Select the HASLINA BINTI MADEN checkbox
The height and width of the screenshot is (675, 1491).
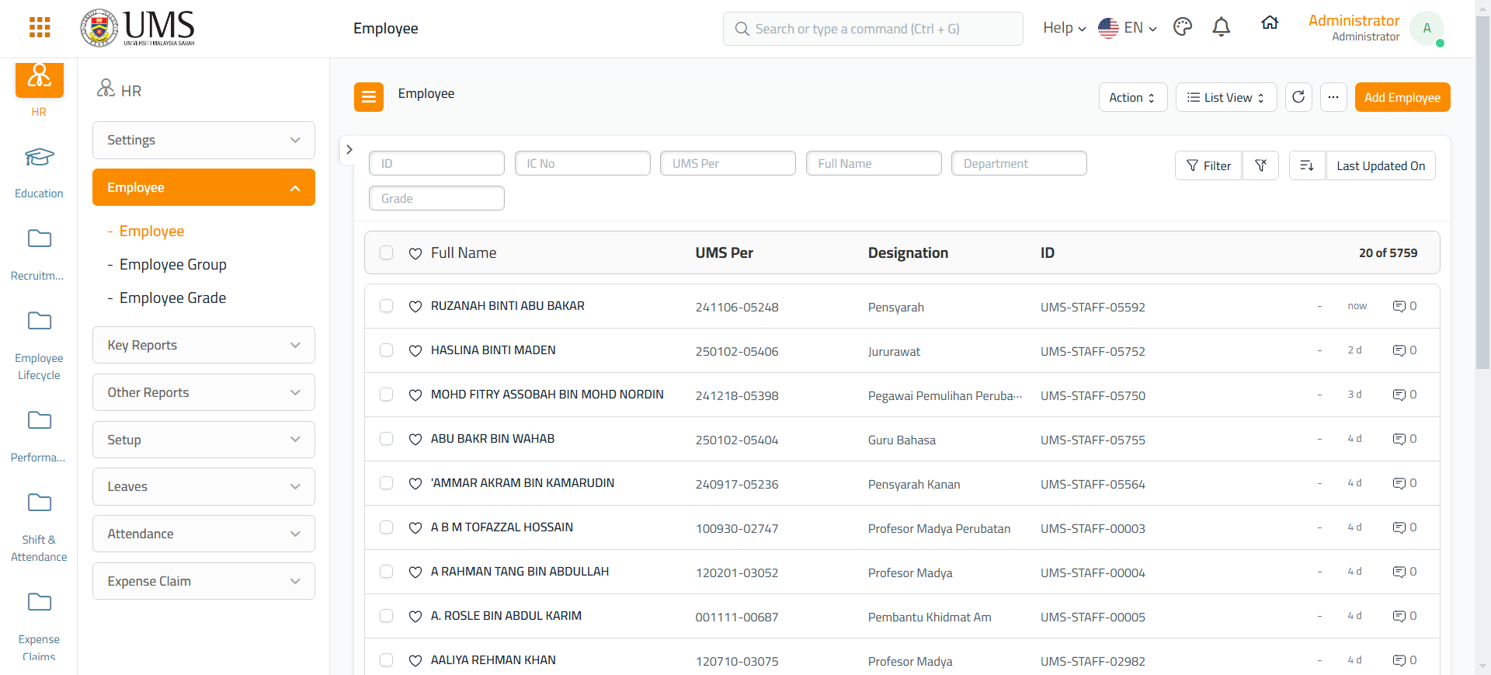click(x=386, y=350)
